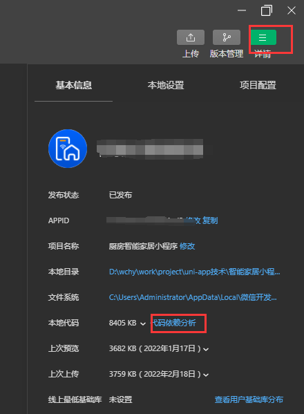Click the upload (上传) icon button
The height and width of the screenshot is (414, 304).
pyautogui.click(x=191, y=37)
